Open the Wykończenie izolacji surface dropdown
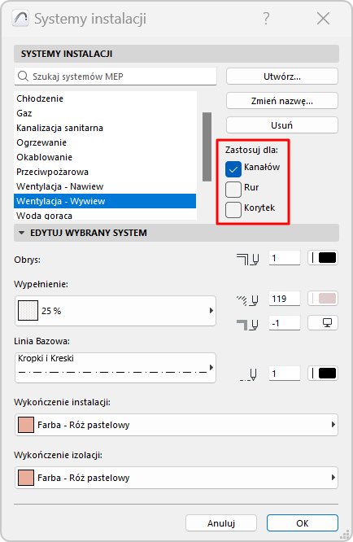The height and width of the screenshot is (542, 353). 176,478
